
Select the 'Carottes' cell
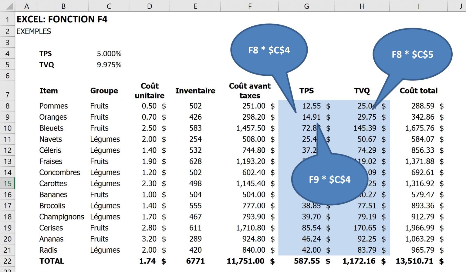tap(63, 184)
